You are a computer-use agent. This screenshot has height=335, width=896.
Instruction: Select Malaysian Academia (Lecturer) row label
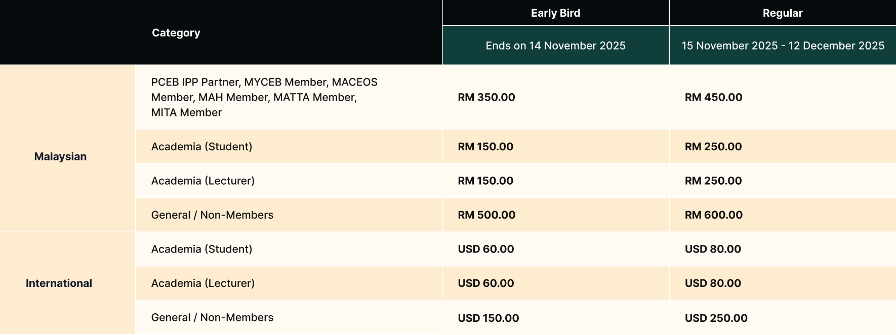click(x=202, y=181)
